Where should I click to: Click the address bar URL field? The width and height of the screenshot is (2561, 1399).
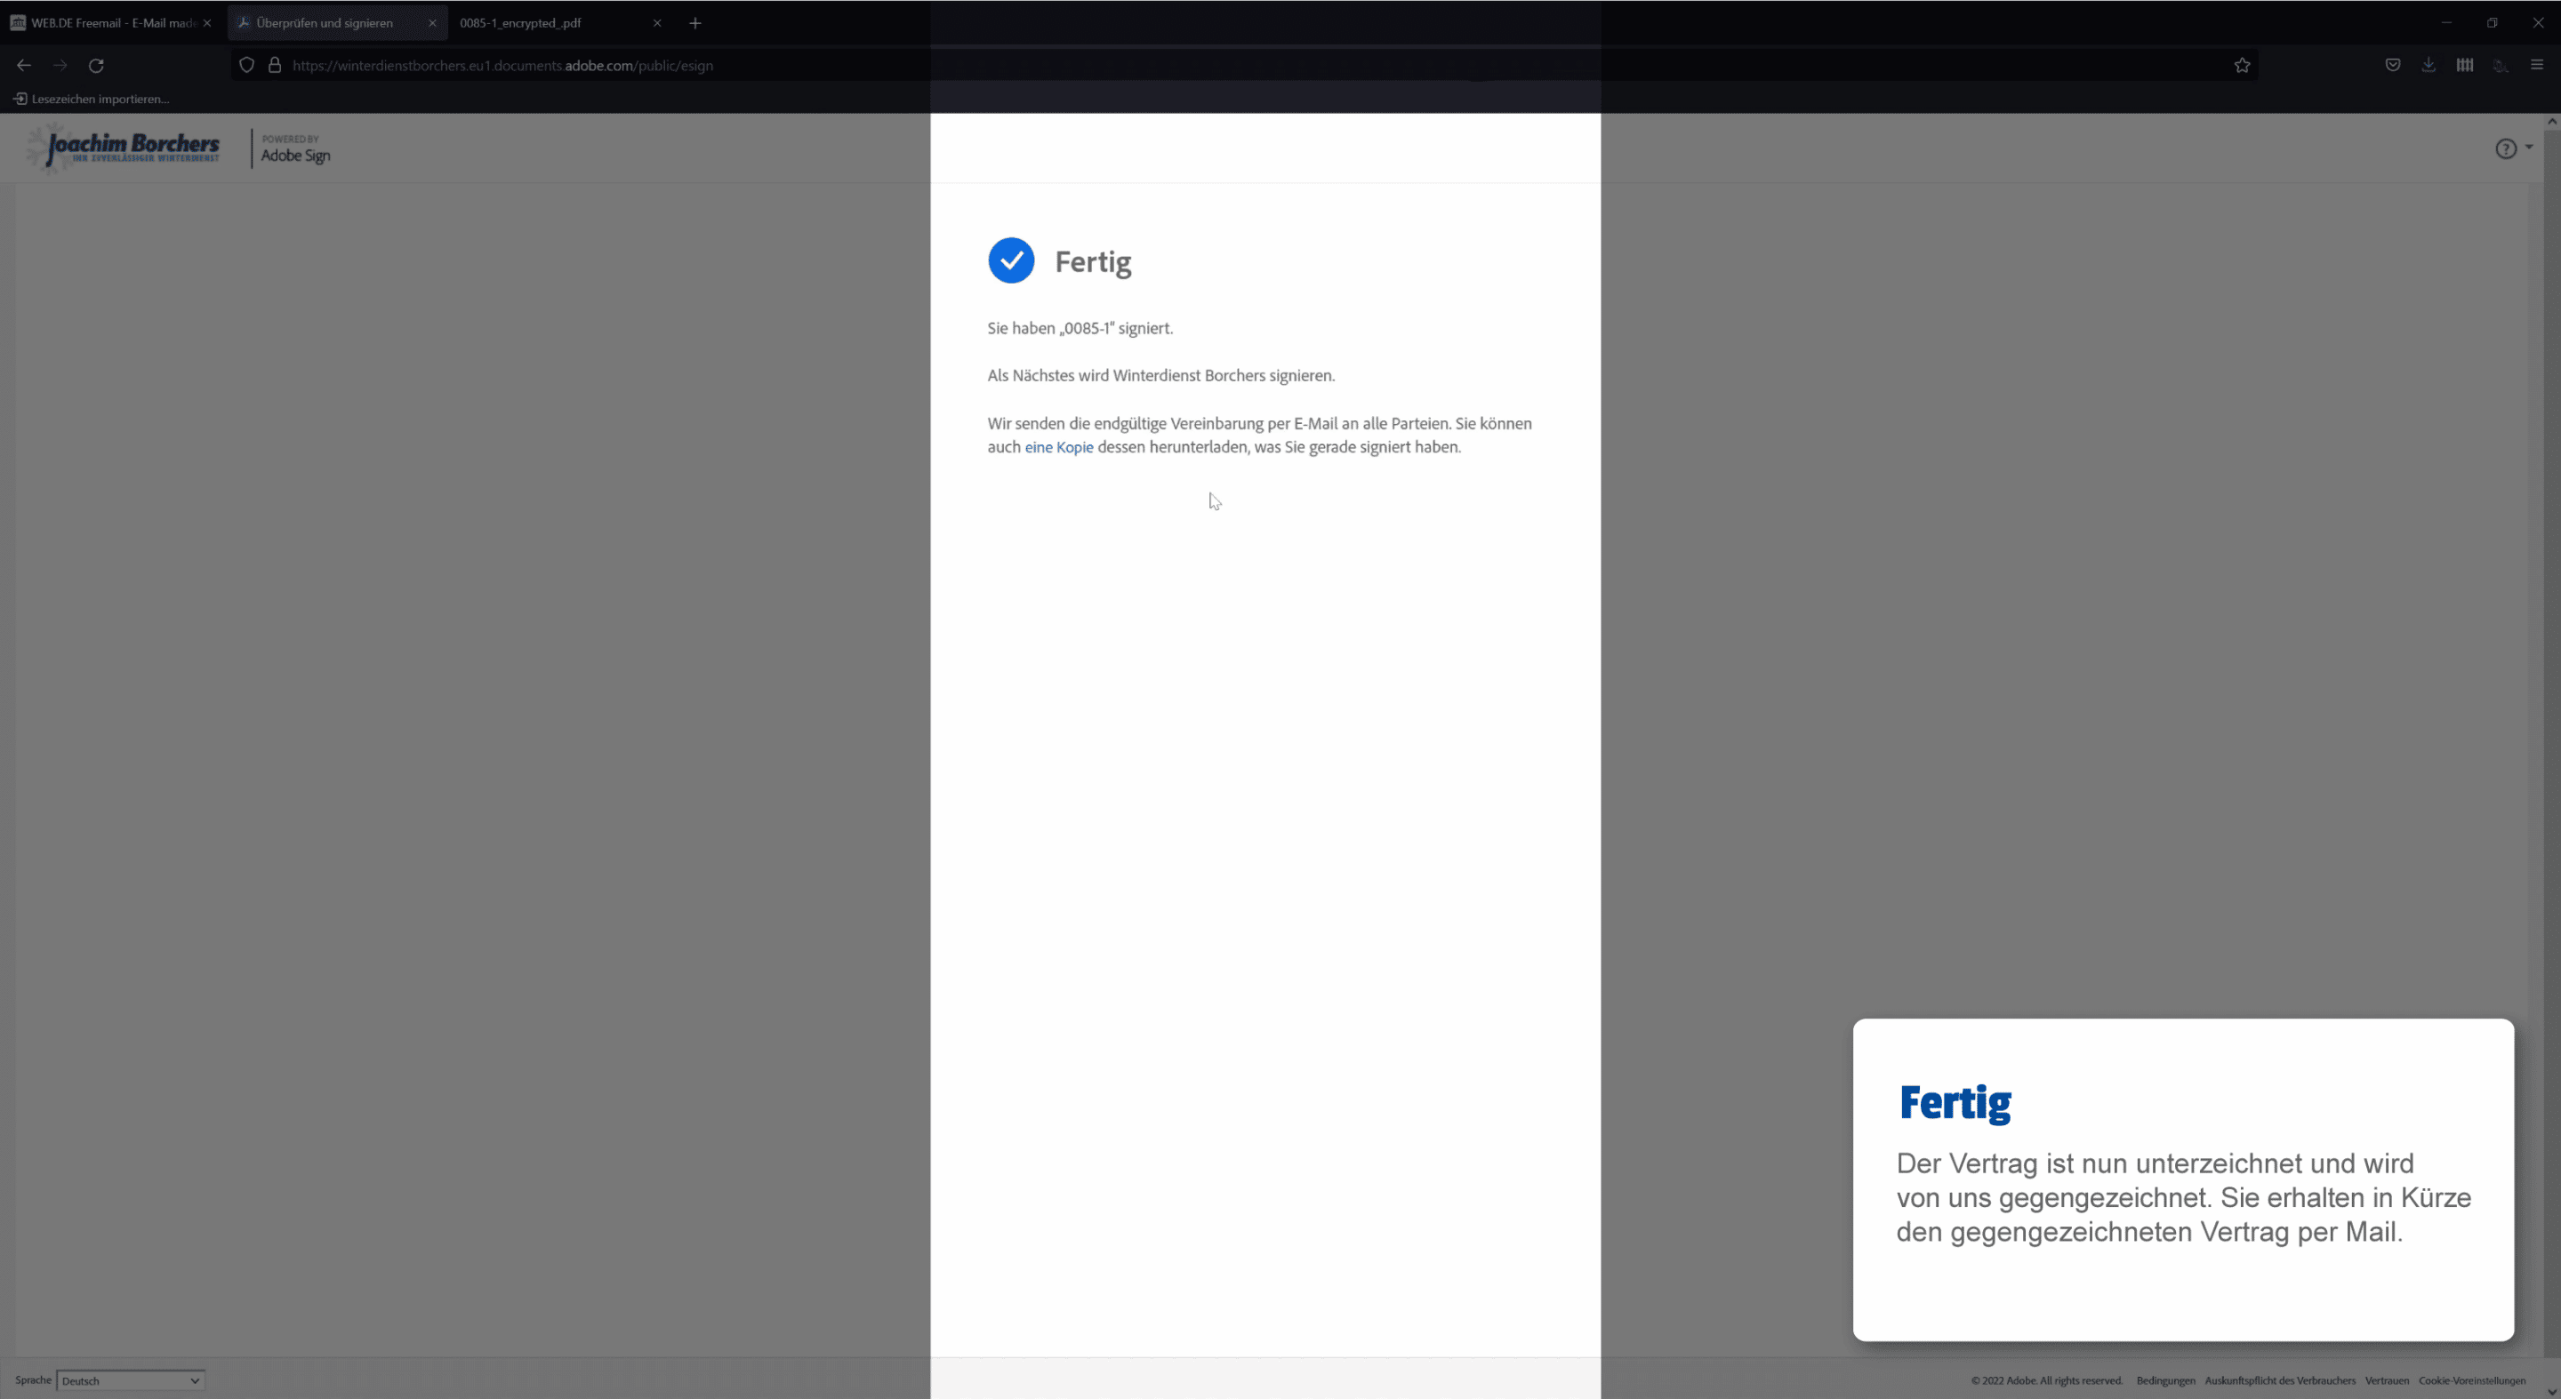[x=1193, y=66]
